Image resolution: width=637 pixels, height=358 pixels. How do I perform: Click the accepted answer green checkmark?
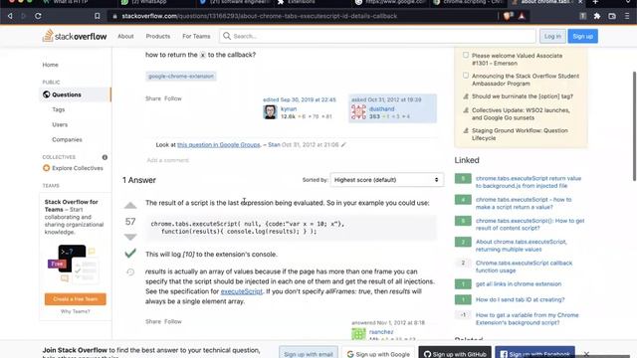pyautogui.click(x=130, y=254)
